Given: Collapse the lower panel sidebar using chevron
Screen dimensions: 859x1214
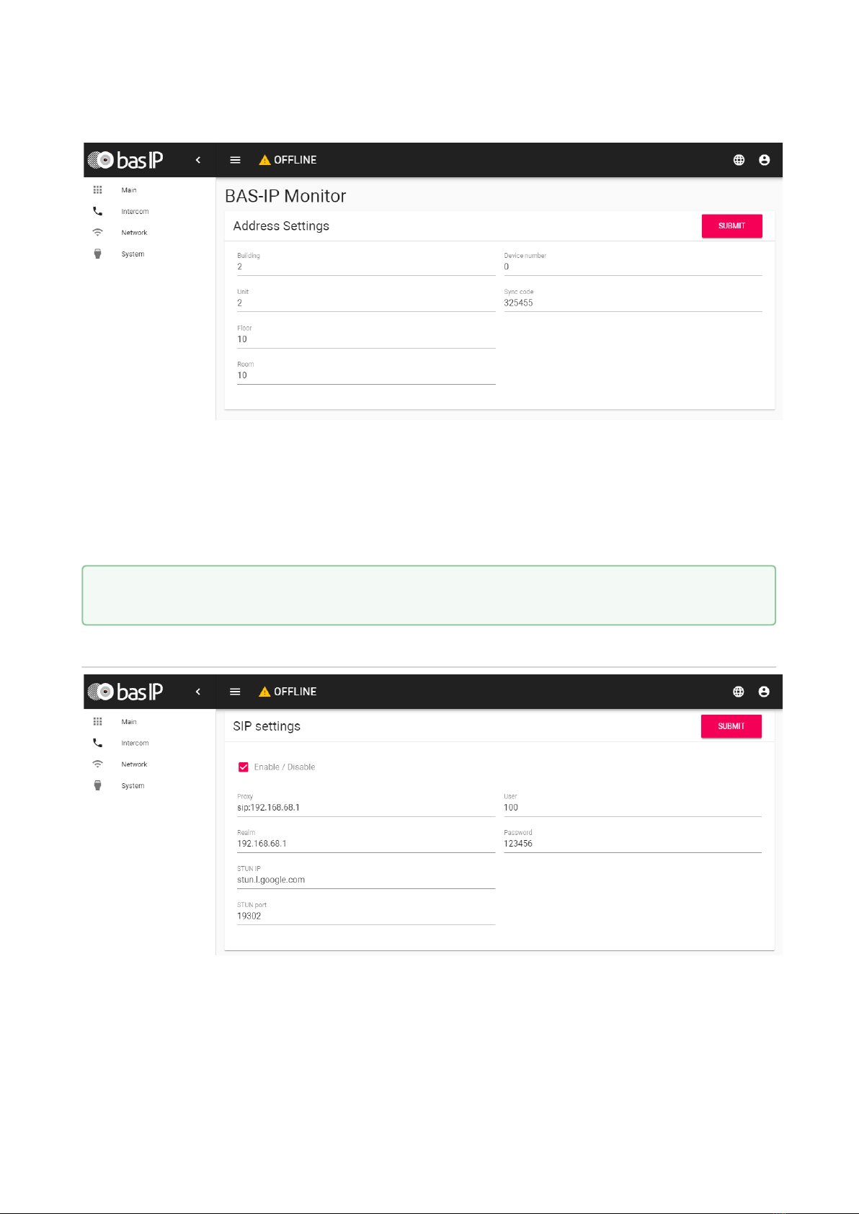Looking at the screenshot, I should pyautogui.click(x=198, y=692).
